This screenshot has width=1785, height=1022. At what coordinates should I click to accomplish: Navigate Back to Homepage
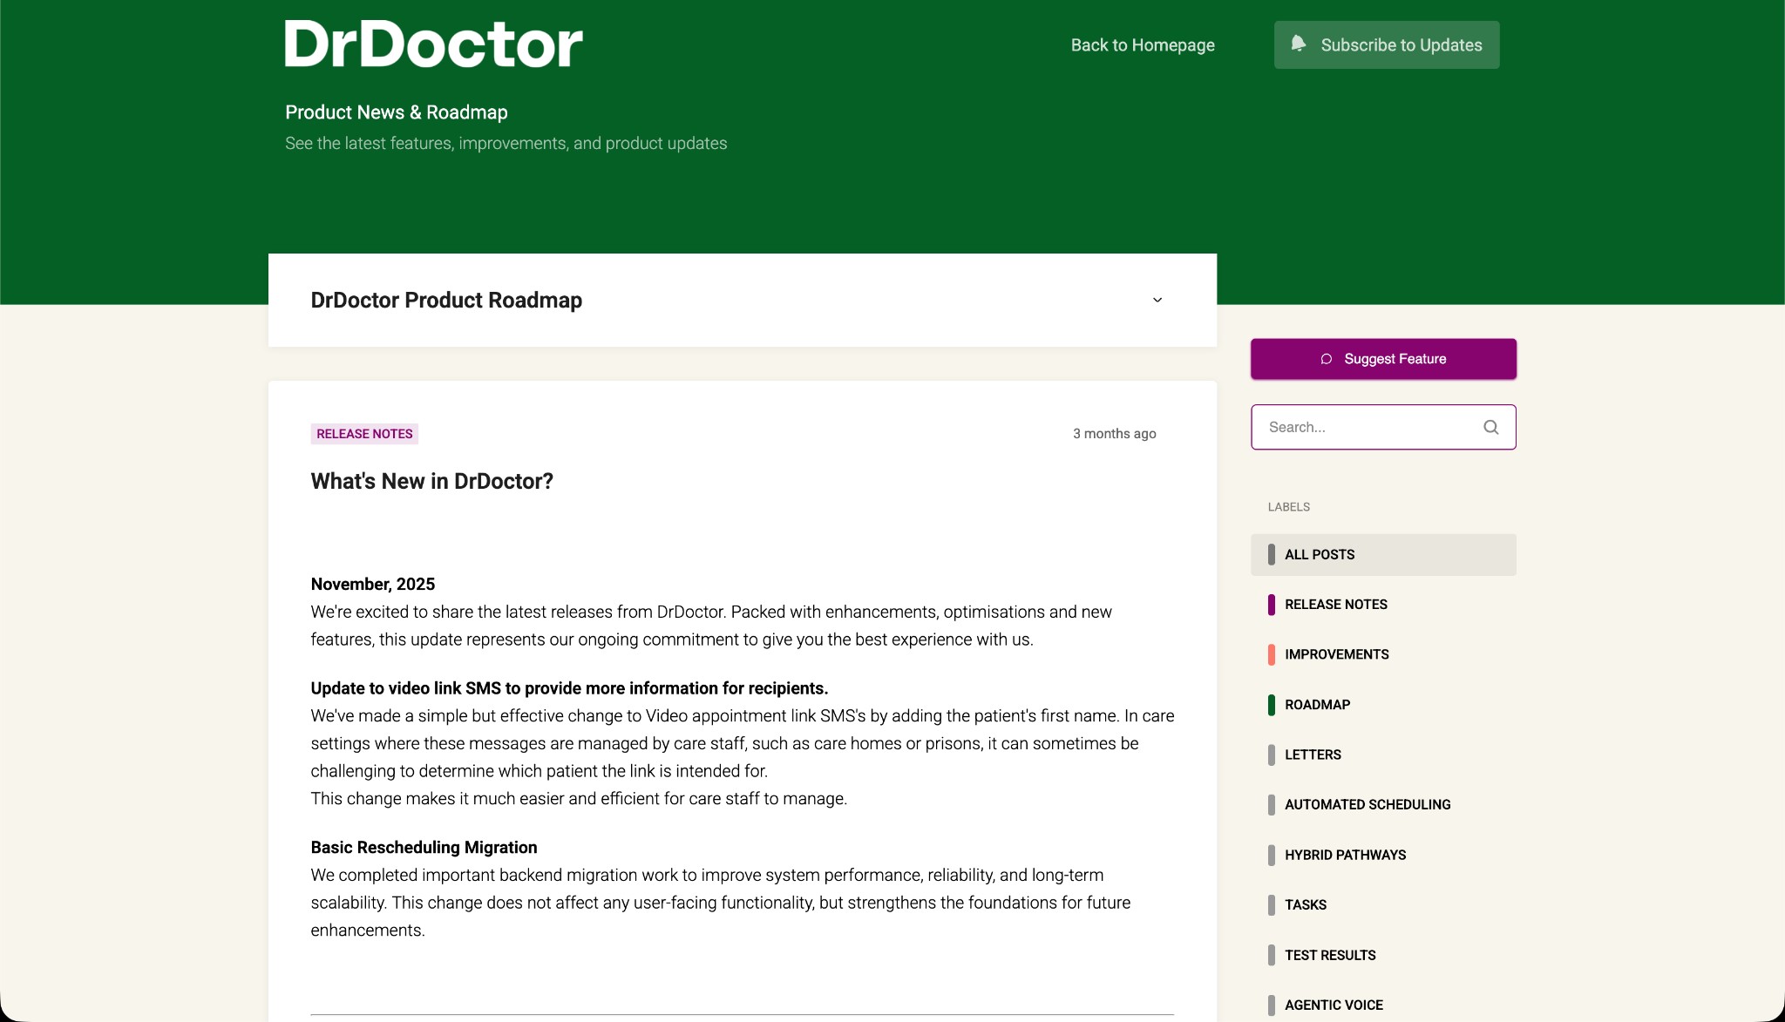pos(1143,44)
